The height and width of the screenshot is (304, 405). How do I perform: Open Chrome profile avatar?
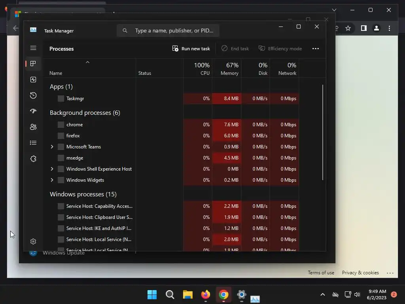click(x=377, y=28)
